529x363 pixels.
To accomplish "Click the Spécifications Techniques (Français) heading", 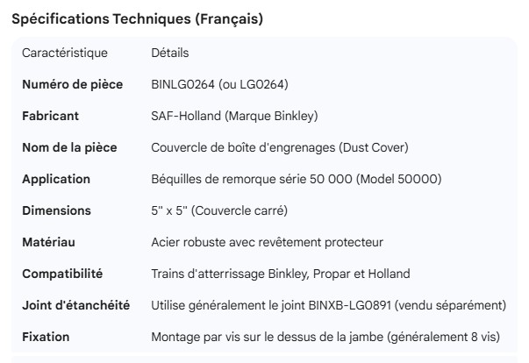I will click(x=137, y=19).
